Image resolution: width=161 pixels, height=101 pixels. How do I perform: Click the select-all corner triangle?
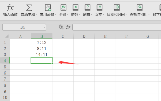7,36
